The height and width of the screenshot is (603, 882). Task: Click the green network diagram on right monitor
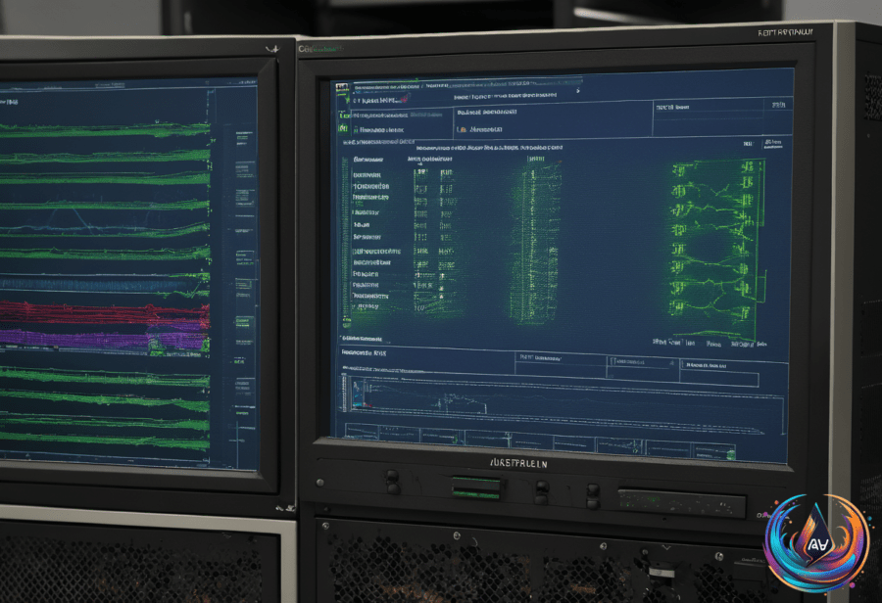[717, 246]
